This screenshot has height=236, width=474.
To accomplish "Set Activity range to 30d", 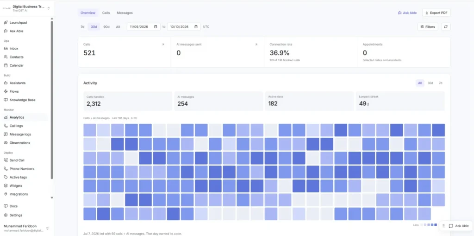I will pos(430,83).
